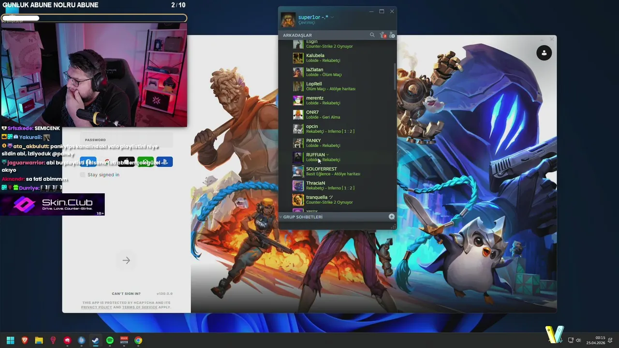Open Spotify from the taskbar
This screenshot has width=619, height=348.
pyautogui.click(x=110, y=340)
